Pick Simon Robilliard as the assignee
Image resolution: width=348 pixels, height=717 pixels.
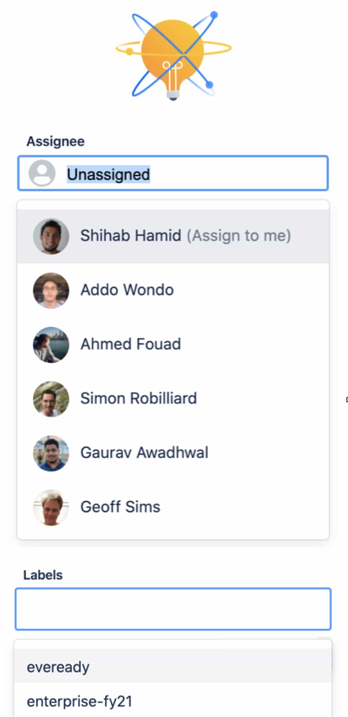pyautogui.click(x=139, y=398)
